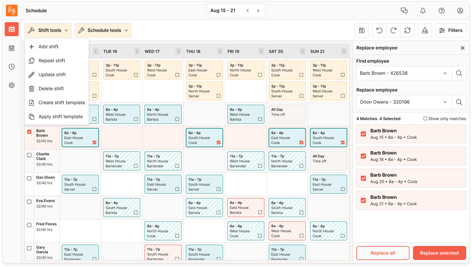Screen dimensions: 472x267
Task: Open the clock icon in sidebar
Action: (x=12, y=66)
